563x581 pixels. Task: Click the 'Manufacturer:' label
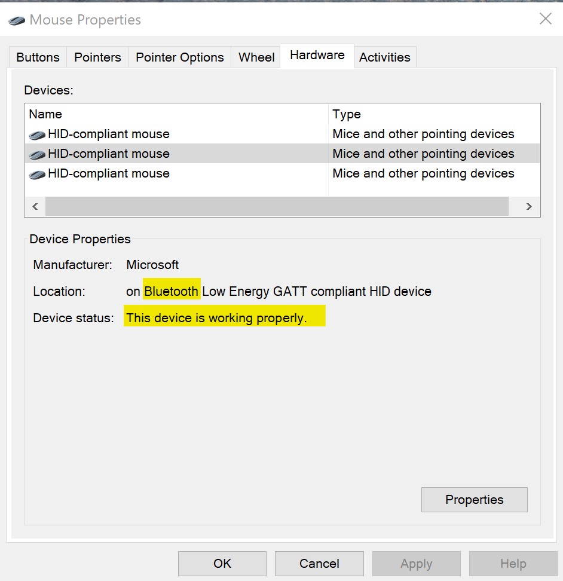pos(72,265)
